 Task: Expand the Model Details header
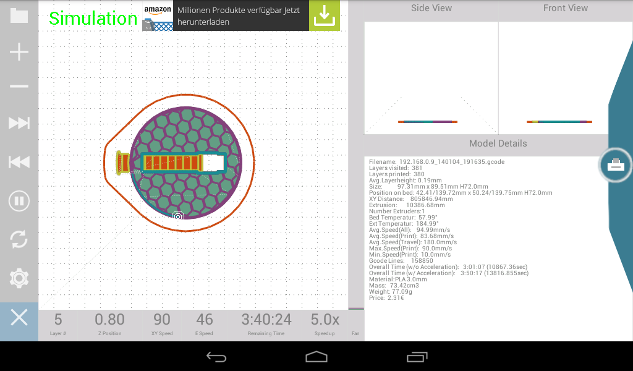[x=498, y=143]
